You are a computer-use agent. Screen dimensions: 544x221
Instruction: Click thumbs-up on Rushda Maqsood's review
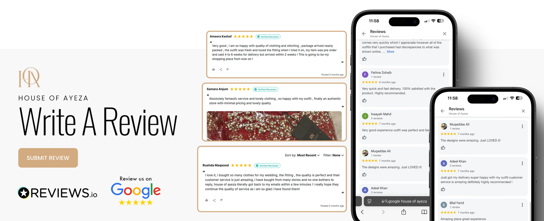click(x=206, y=200)
